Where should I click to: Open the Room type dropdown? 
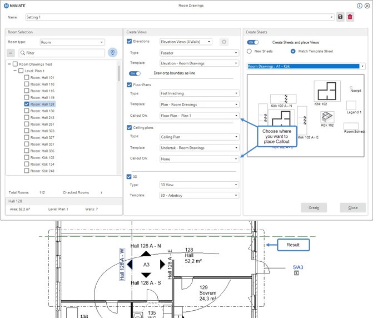coord(72,42)
